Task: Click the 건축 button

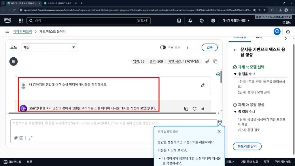Action: (210, 48)
